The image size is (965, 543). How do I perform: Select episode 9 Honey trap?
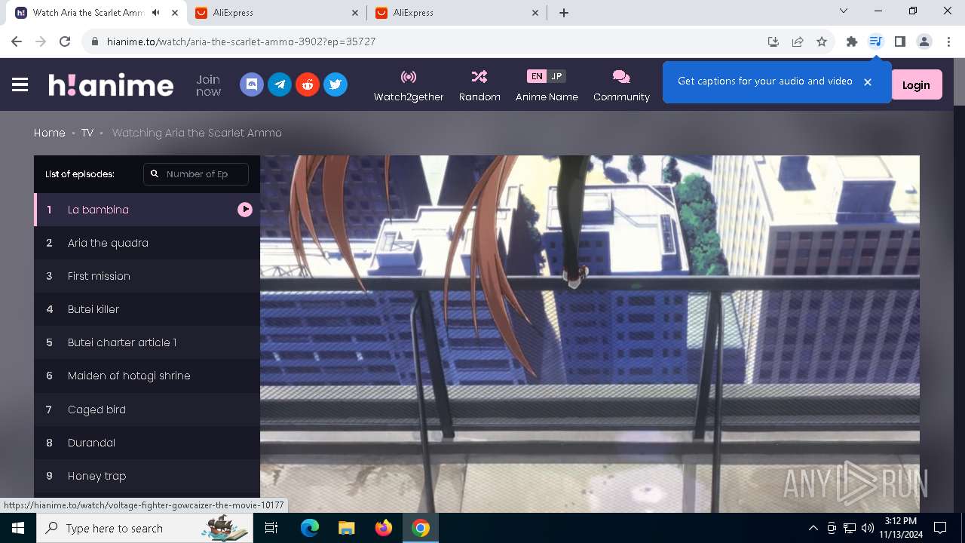[147, 476]
